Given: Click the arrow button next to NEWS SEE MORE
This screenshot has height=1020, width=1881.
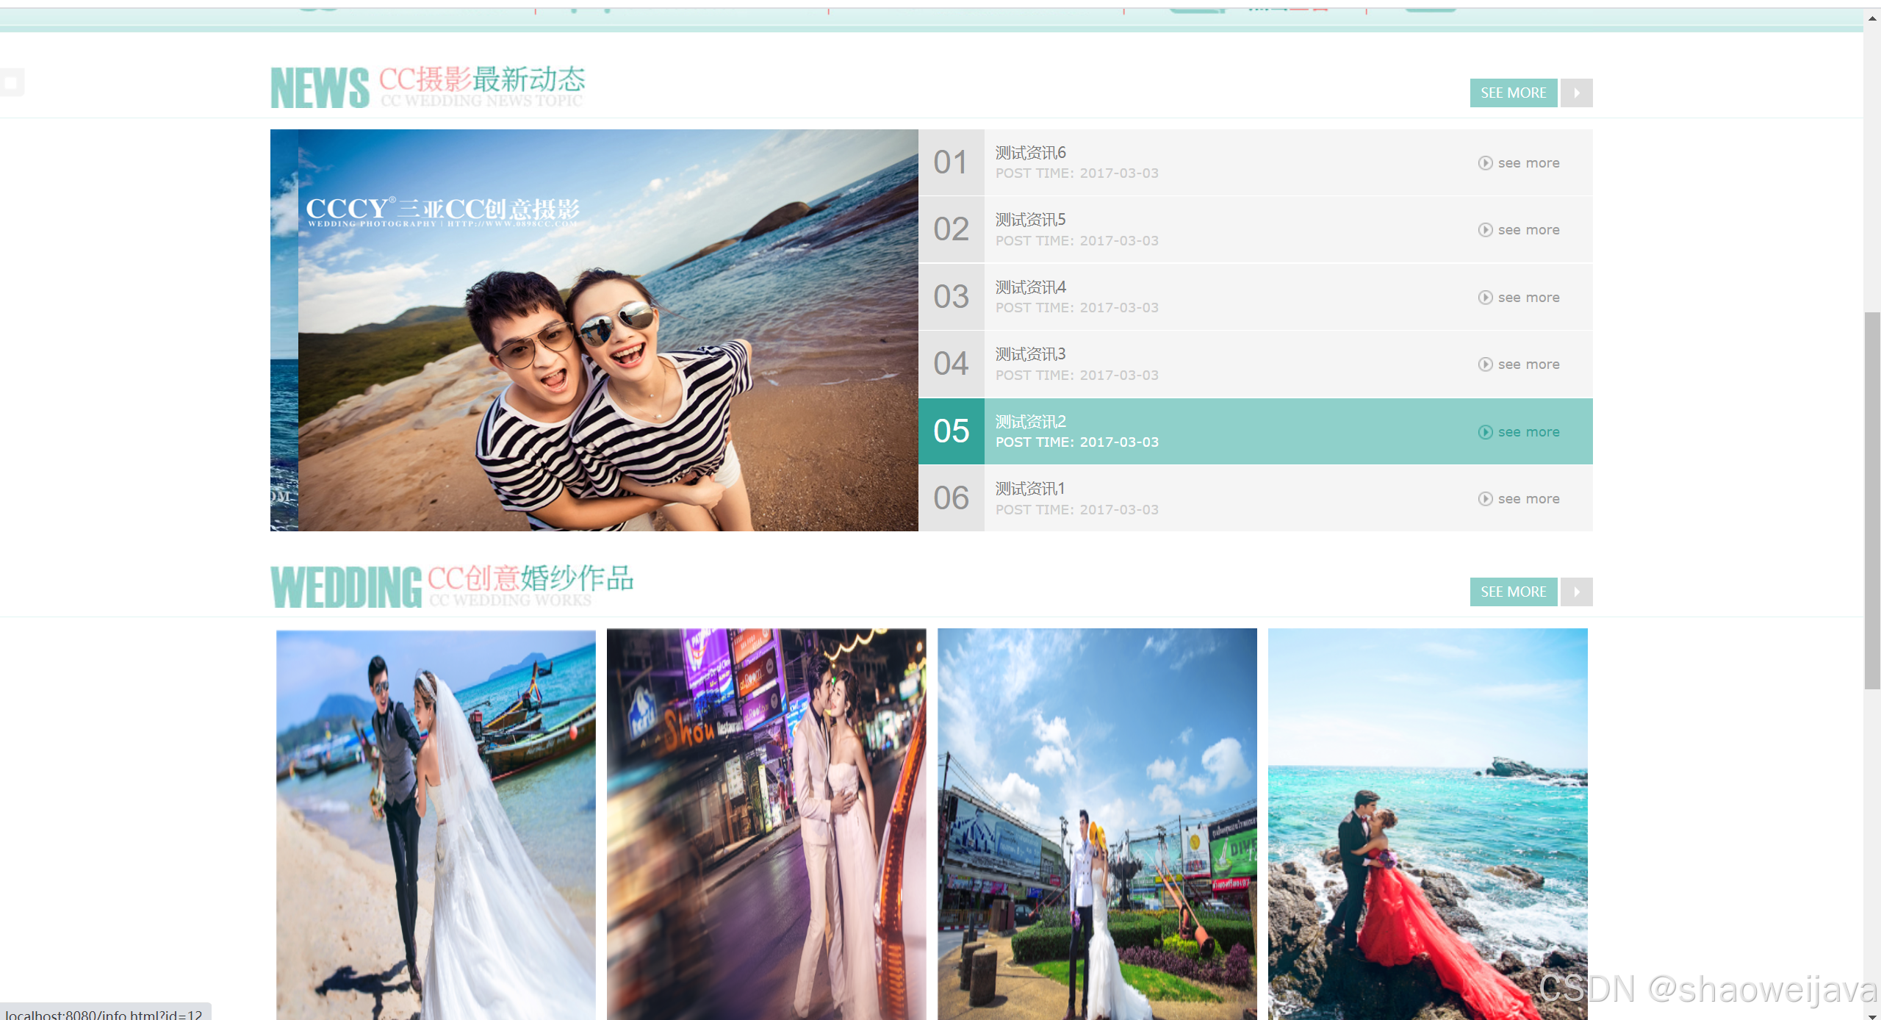Looking at the screenshot, I should [1576, 93].
